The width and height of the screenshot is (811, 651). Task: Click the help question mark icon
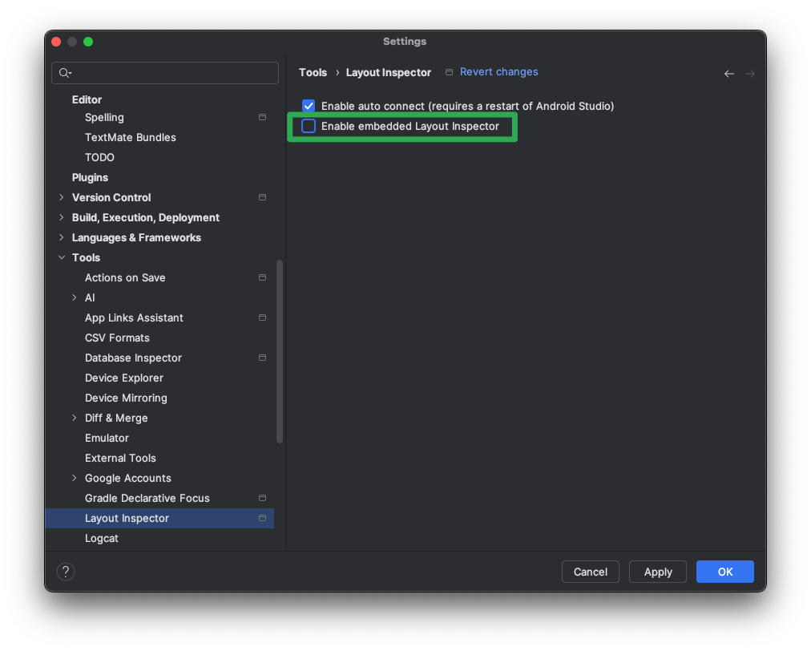tap(65, 572)
